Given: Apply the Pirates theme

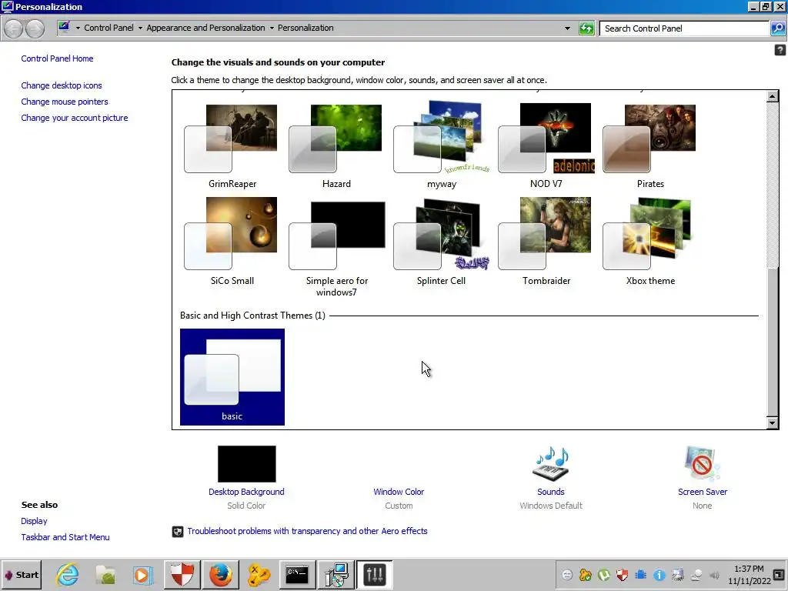Looking at the screenshot, I should coord(650,145).
